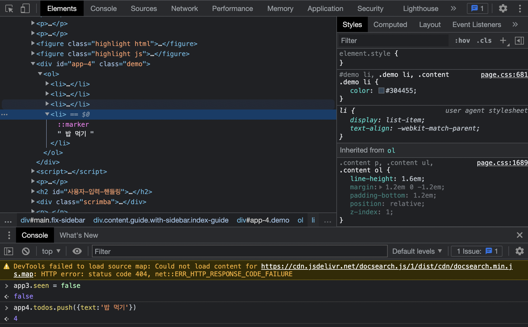Select div#main.fix-sidebar breadcrumb
The width and height of the screenshot is (528, 327).
(53, 220)
